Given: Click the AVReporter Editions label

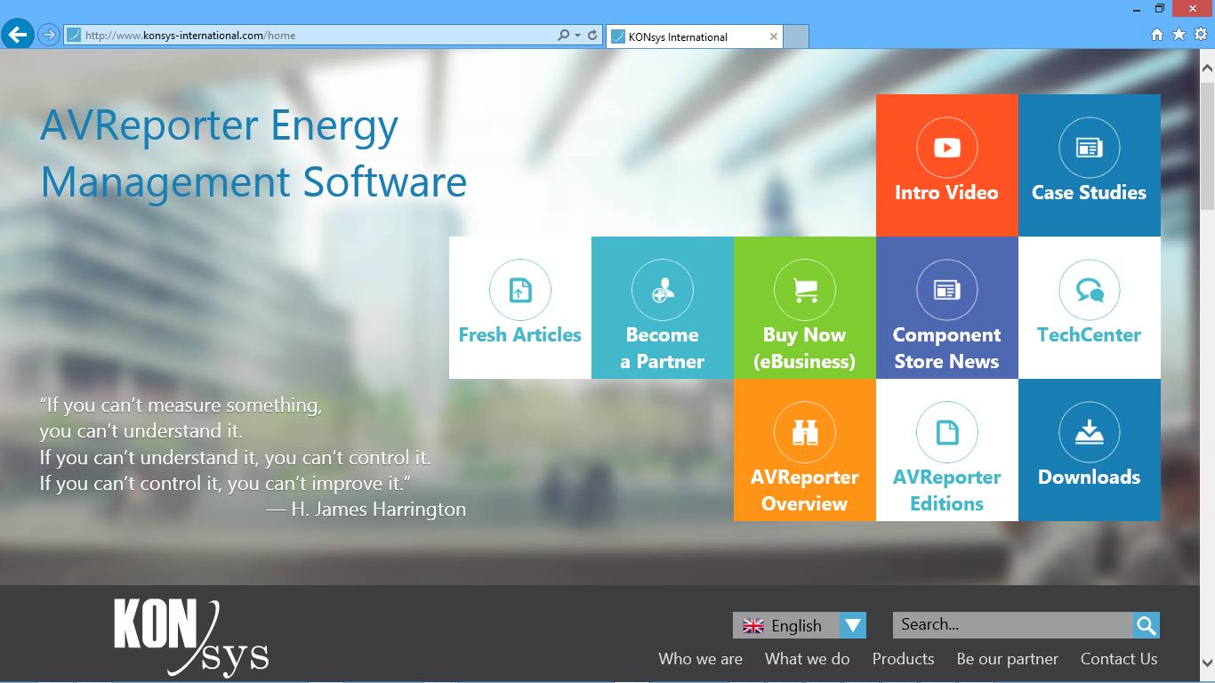Looking at the screenshot, I should click(946, 490).
